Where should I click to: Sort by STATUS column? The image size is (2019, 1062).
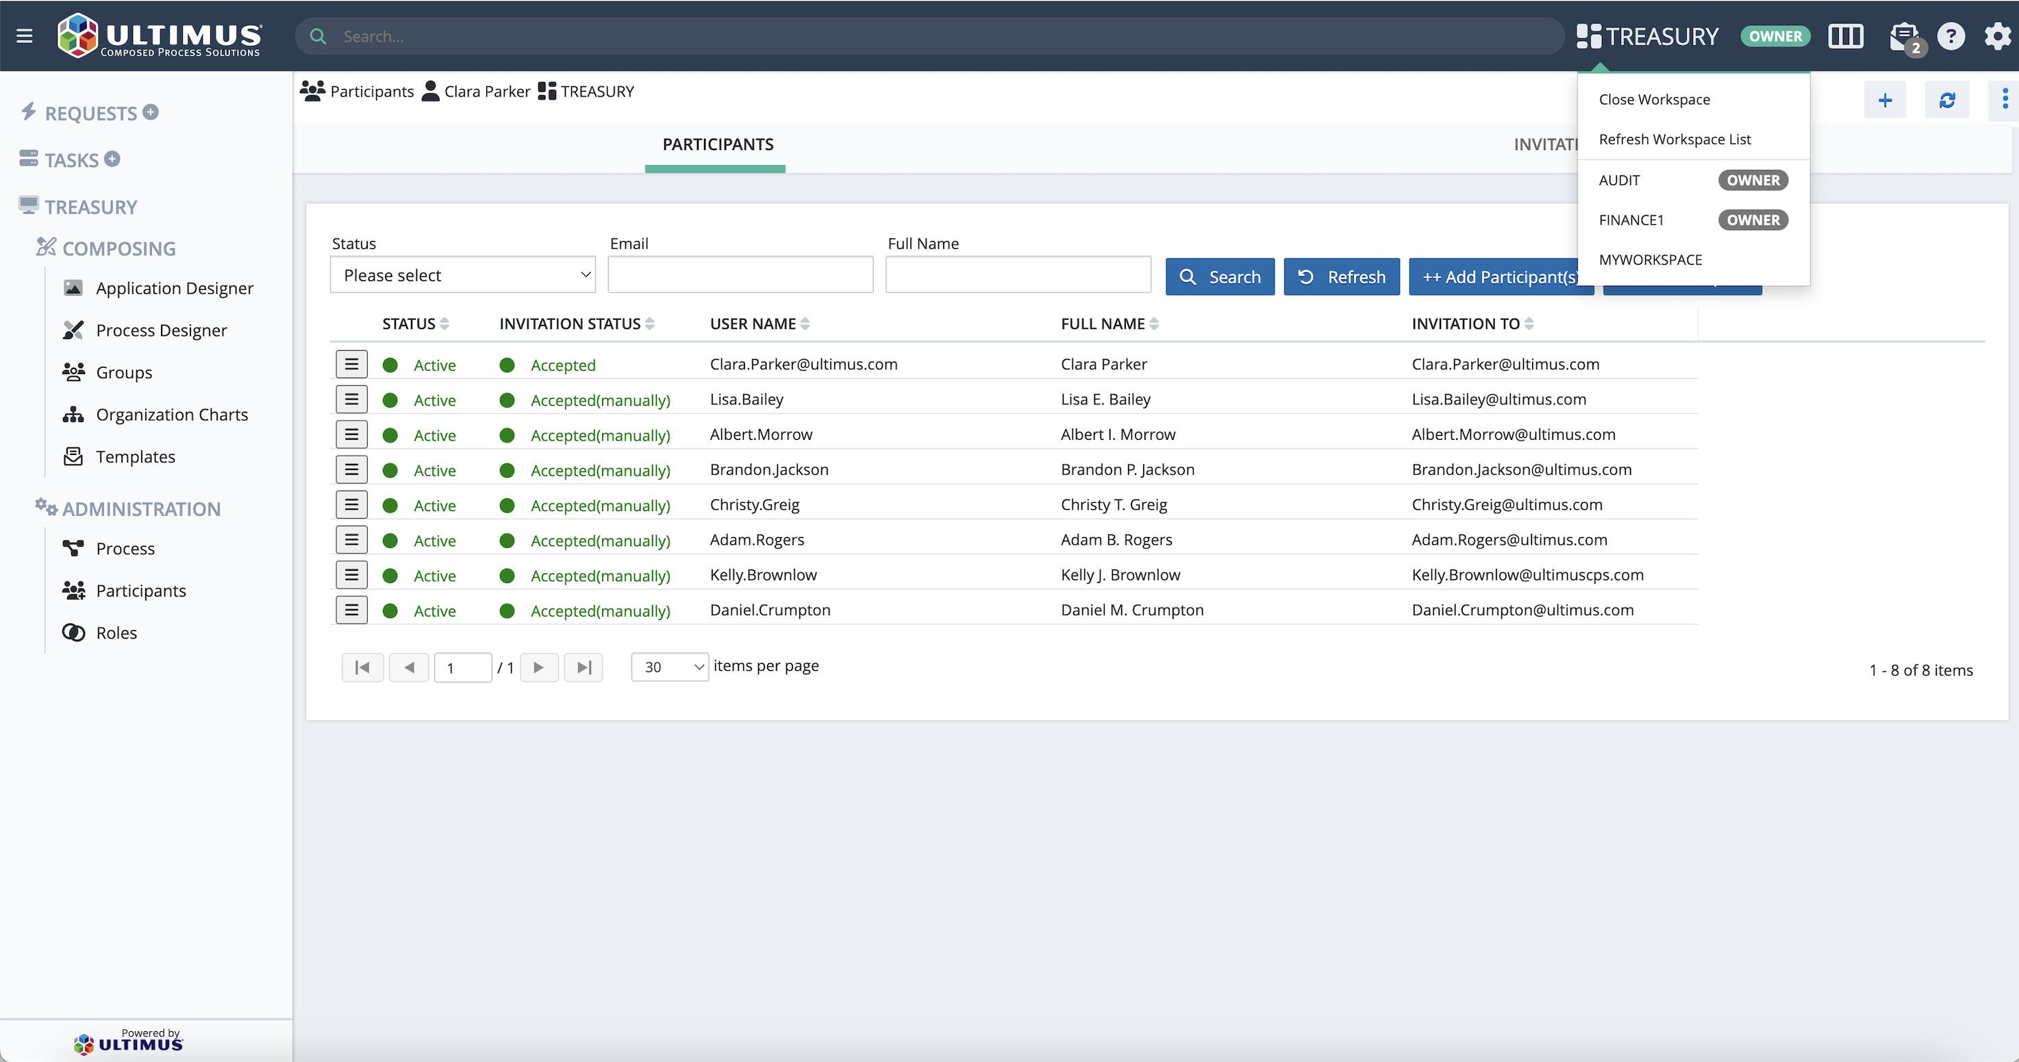point(416,324)
